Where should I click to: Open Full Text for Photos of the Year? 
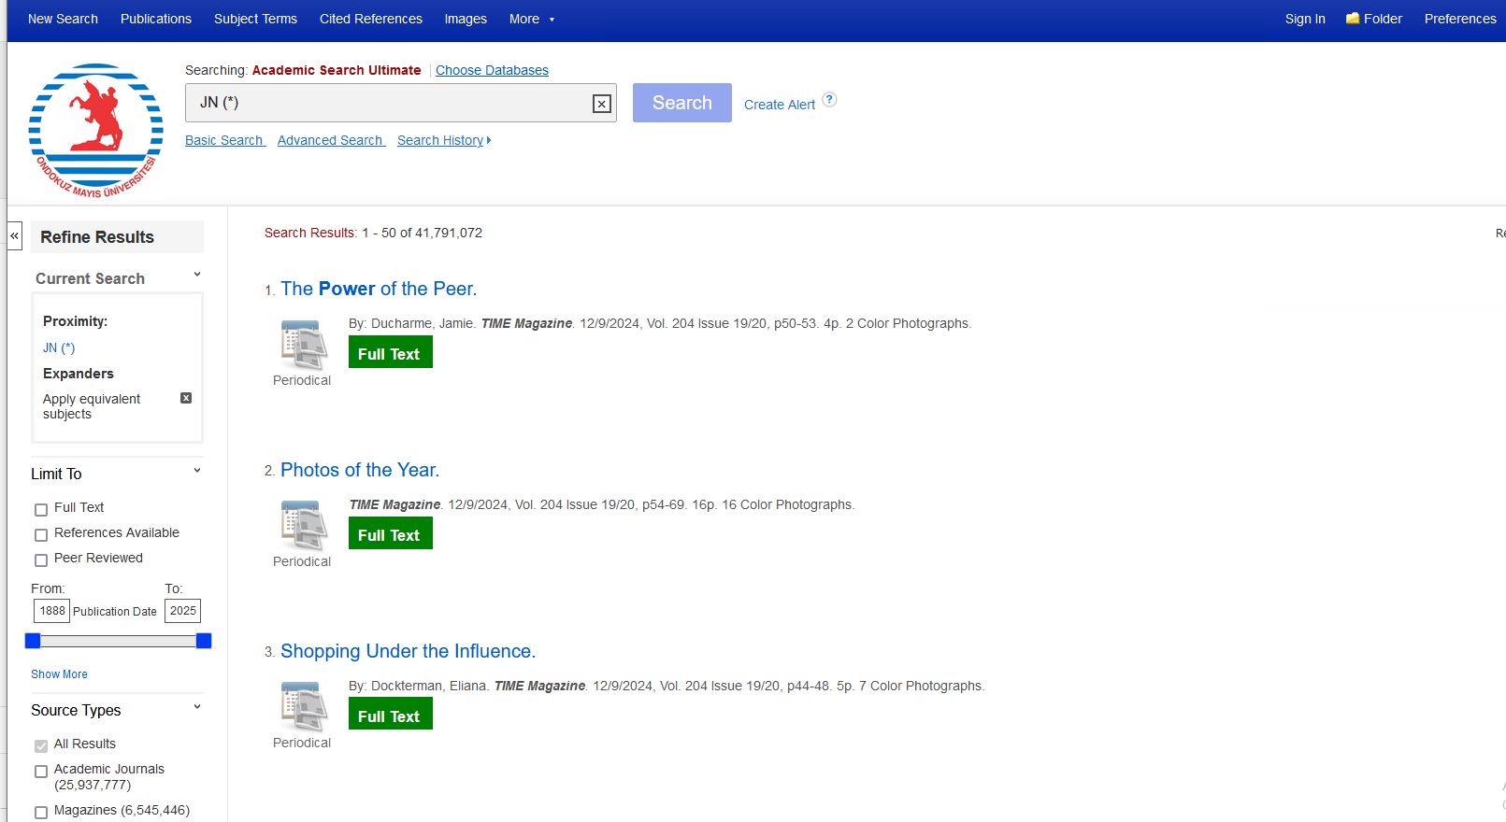[390, 533]
